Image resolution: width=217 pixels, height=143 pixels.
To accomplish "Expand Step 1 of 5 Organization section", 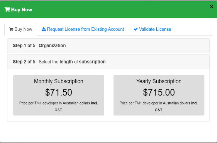I will 108,46.
